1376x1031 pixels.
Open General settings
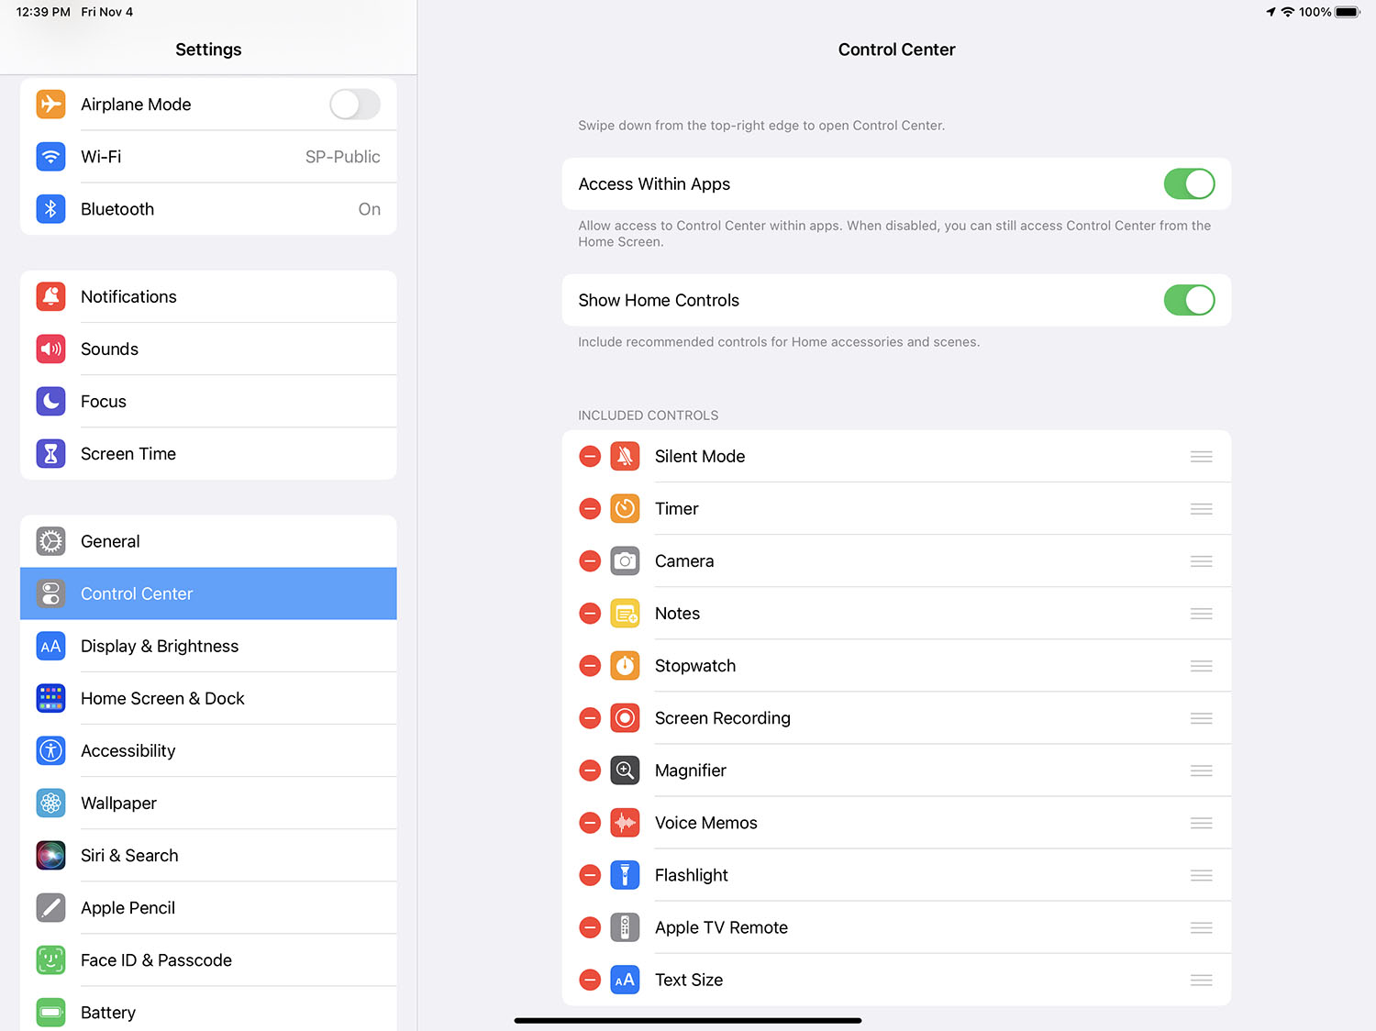point(208,542)
